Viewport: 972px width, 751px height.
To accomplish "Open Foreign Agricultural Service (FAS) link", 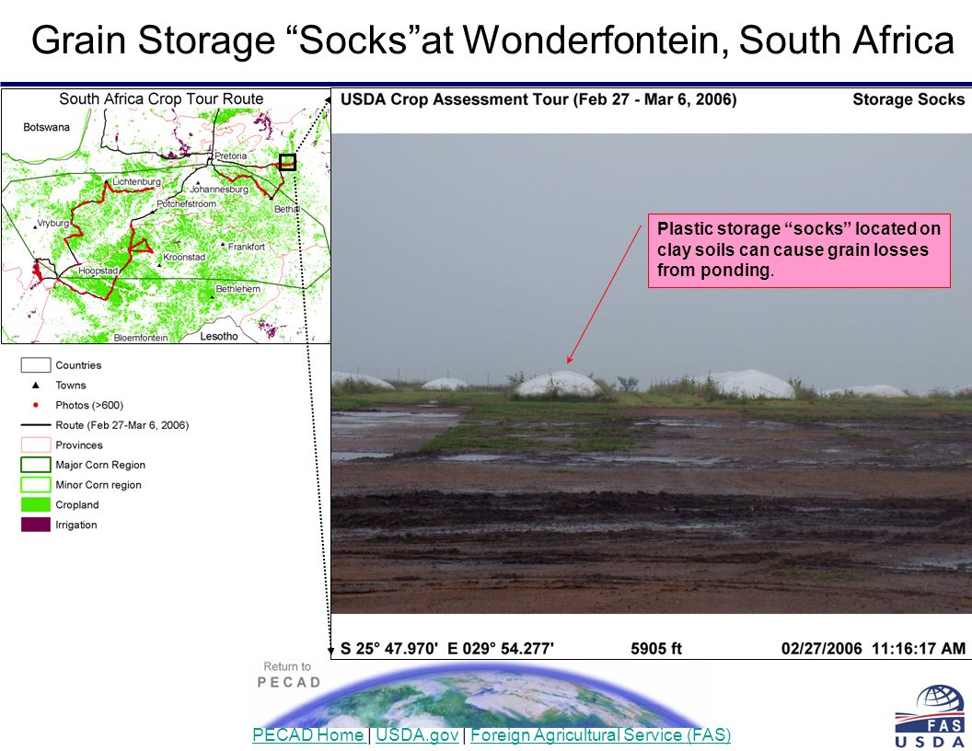I will tap(601, 734).
